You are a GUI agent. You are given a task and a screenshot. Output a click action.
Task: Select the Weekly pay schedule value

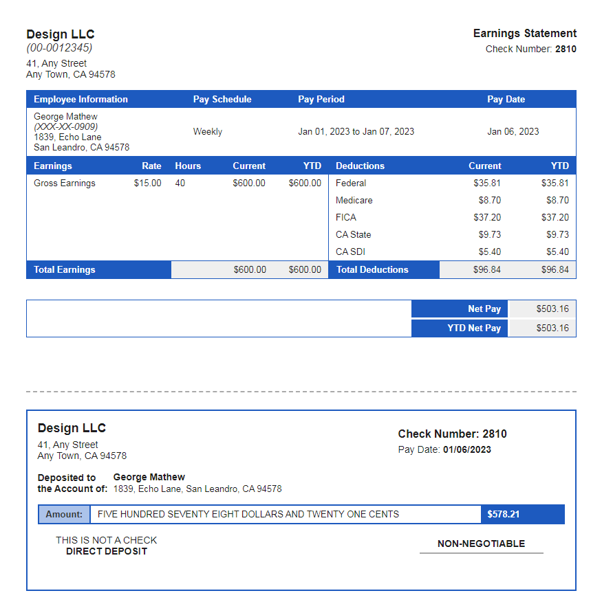click(x=207, y=131)
